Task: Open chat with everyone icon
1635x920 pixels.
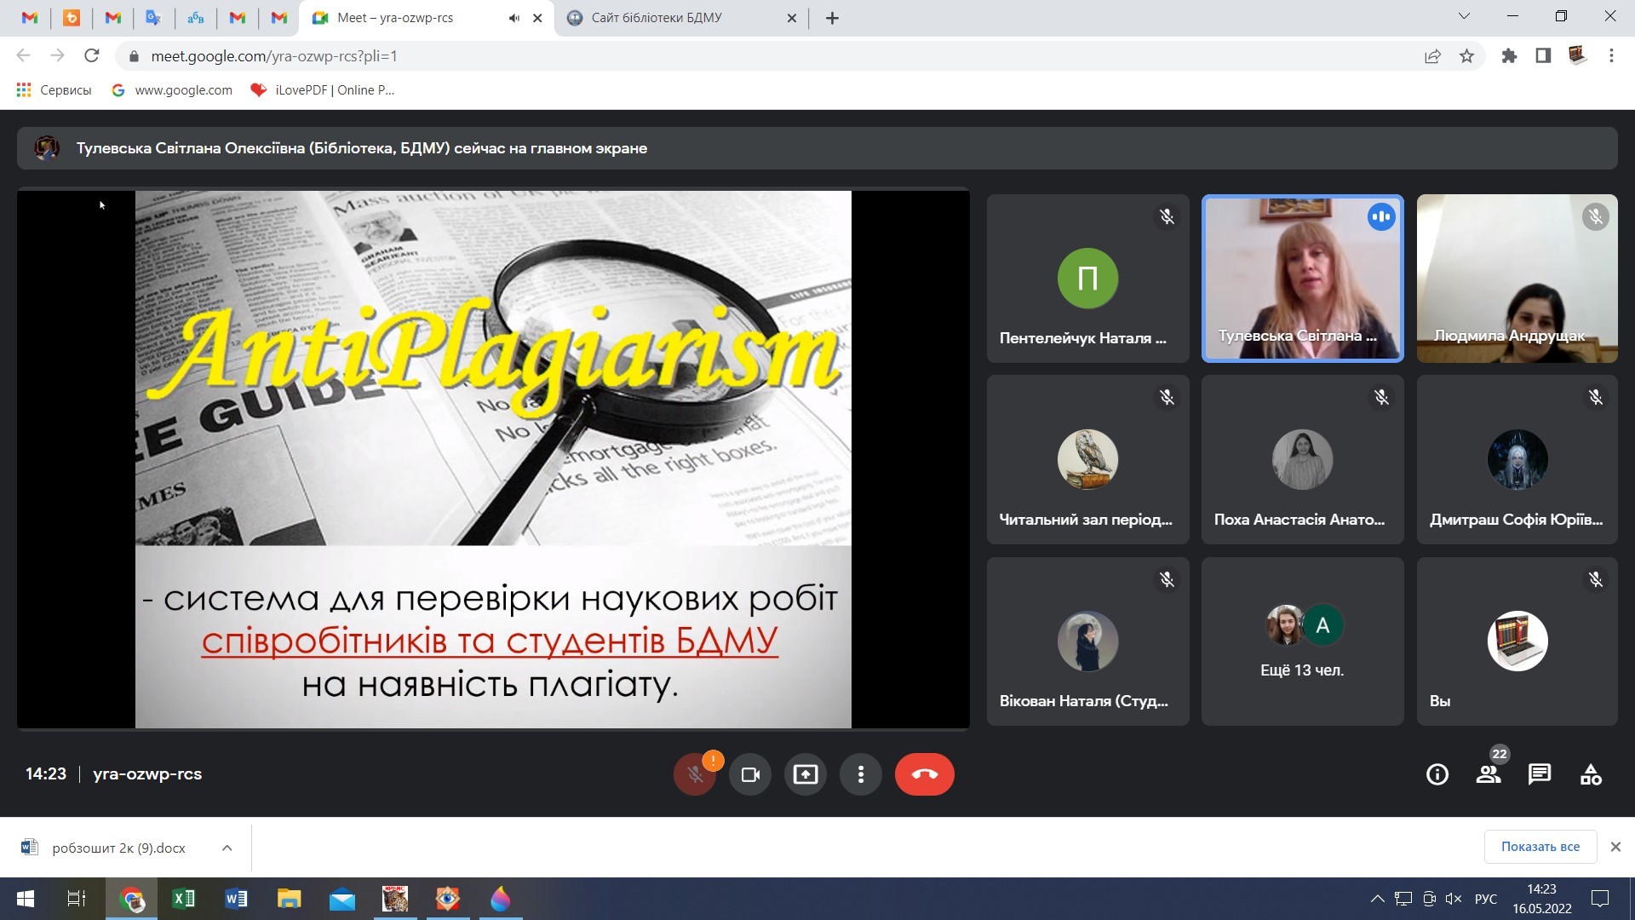Action: (x=1540, y=774)
